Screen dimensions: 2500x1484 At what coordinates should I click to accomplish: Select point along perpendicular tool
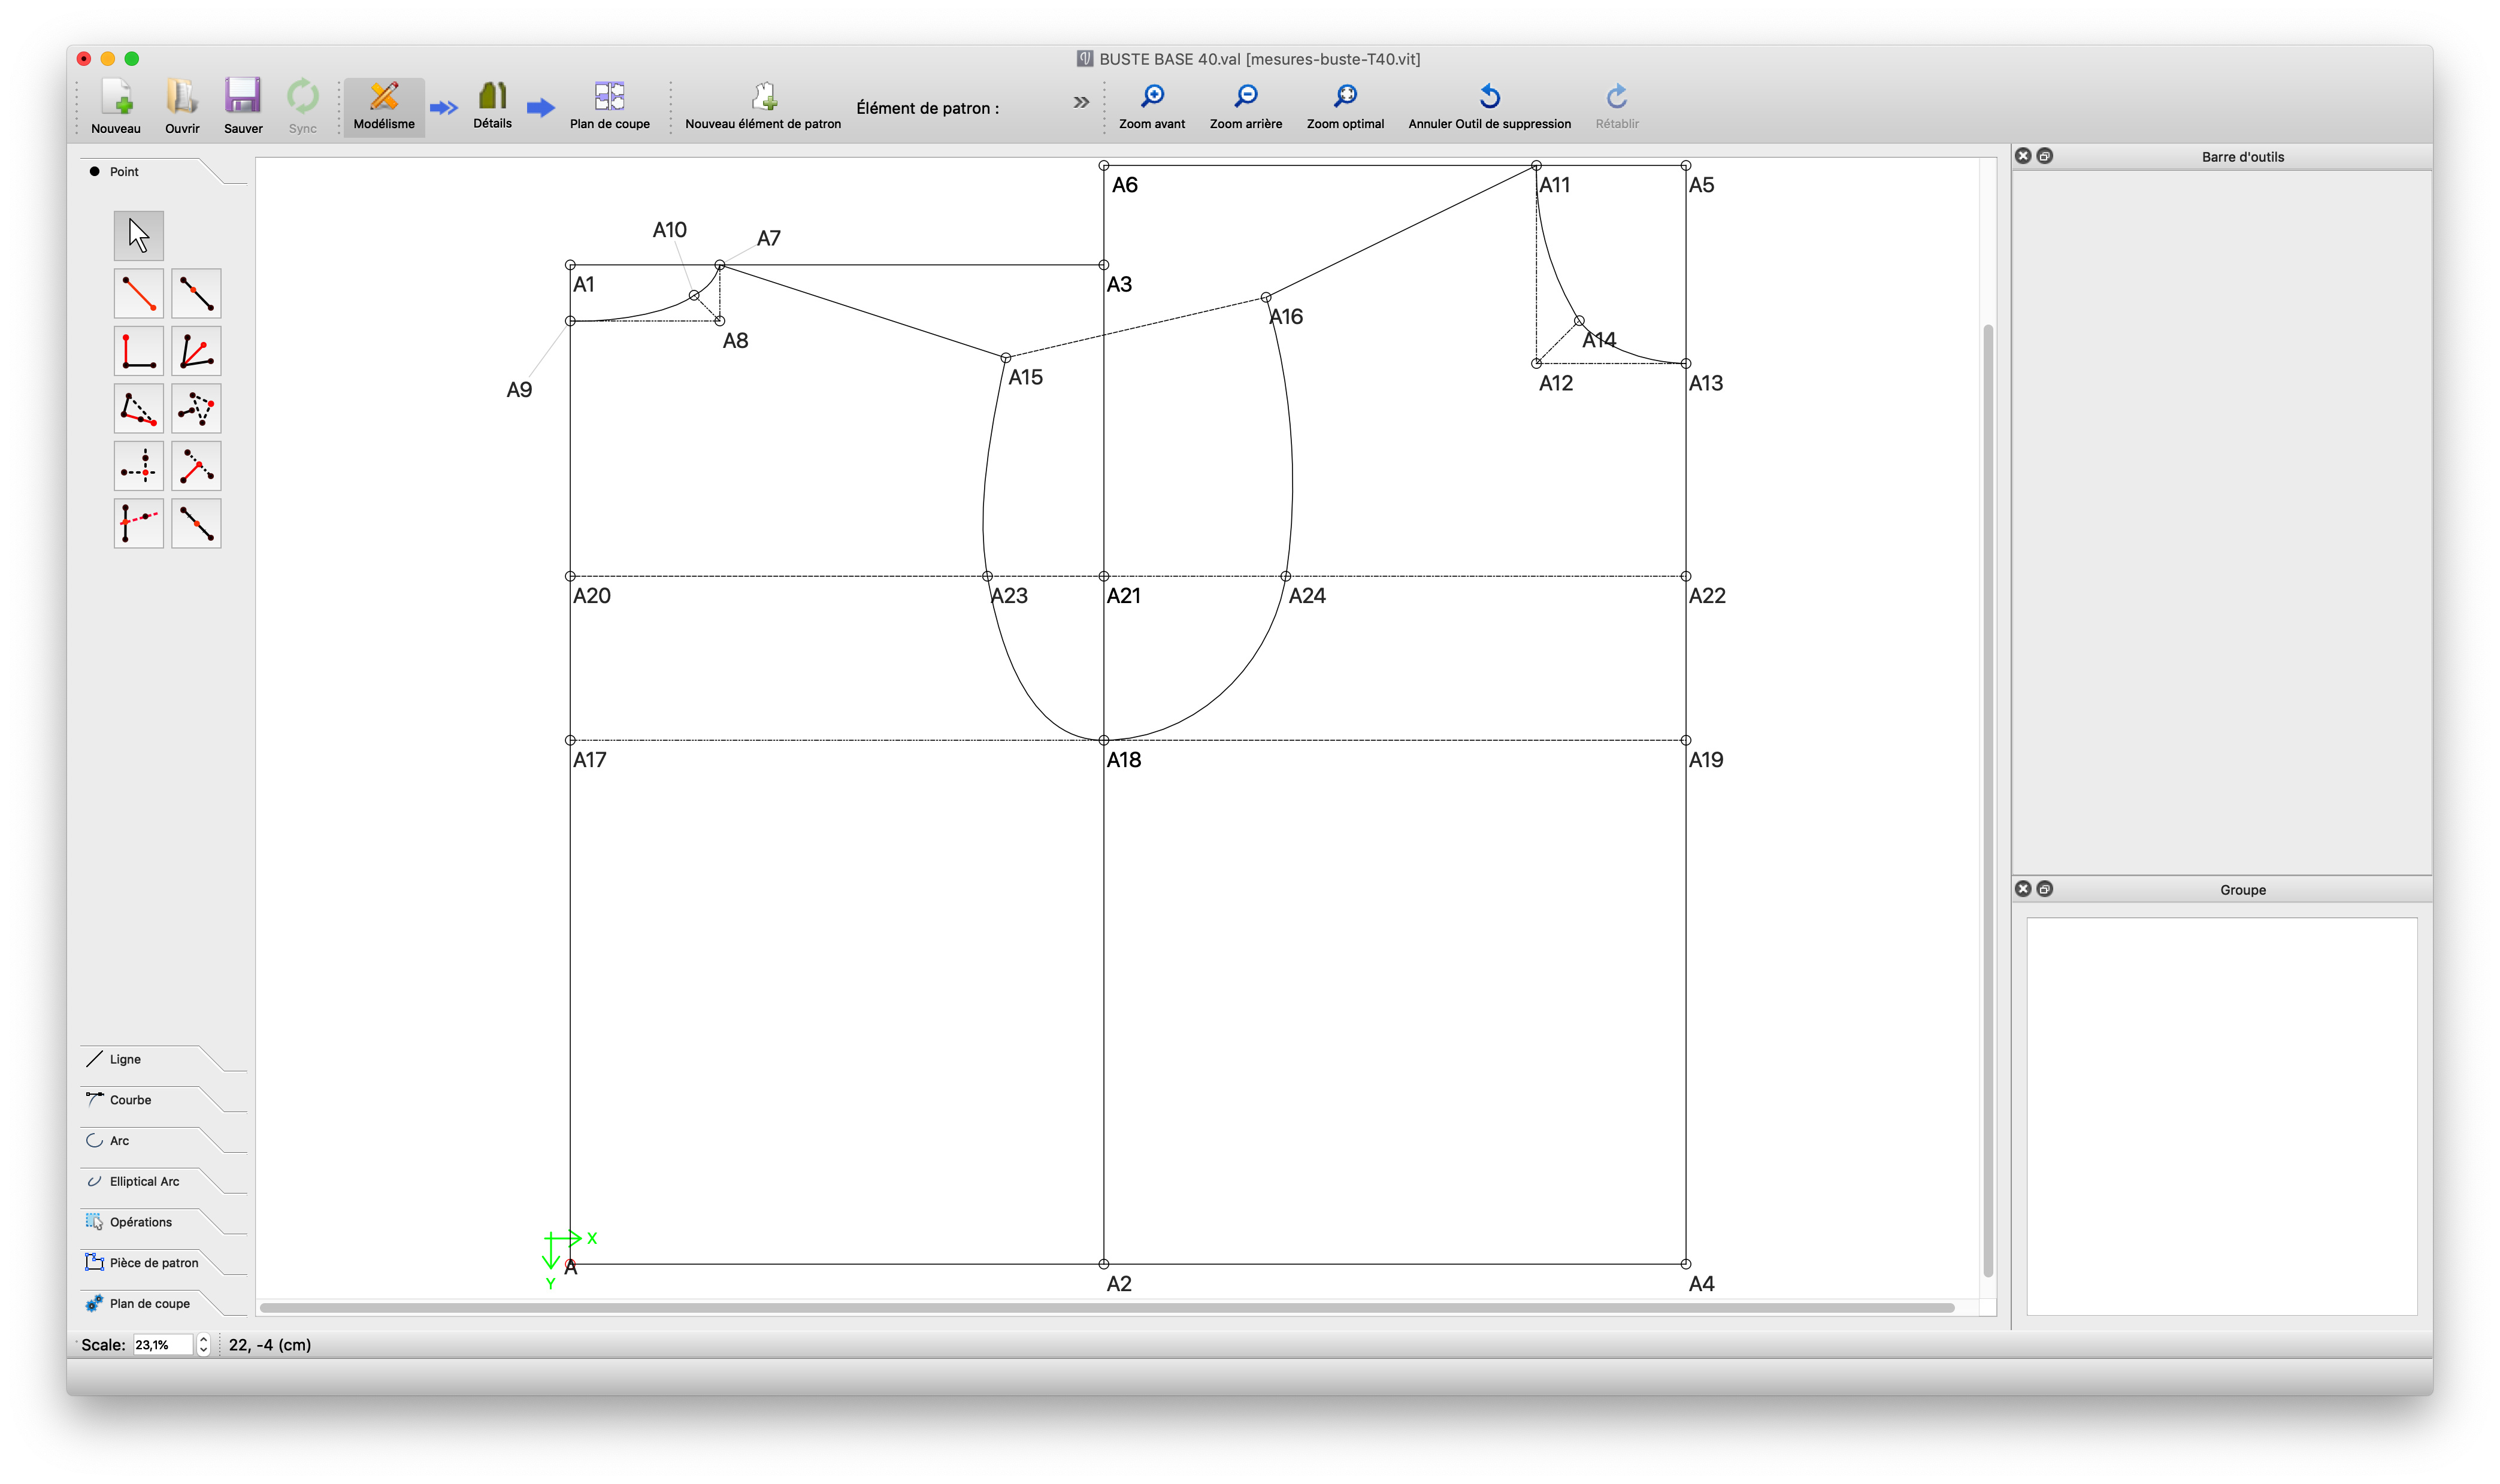(138, 351)
